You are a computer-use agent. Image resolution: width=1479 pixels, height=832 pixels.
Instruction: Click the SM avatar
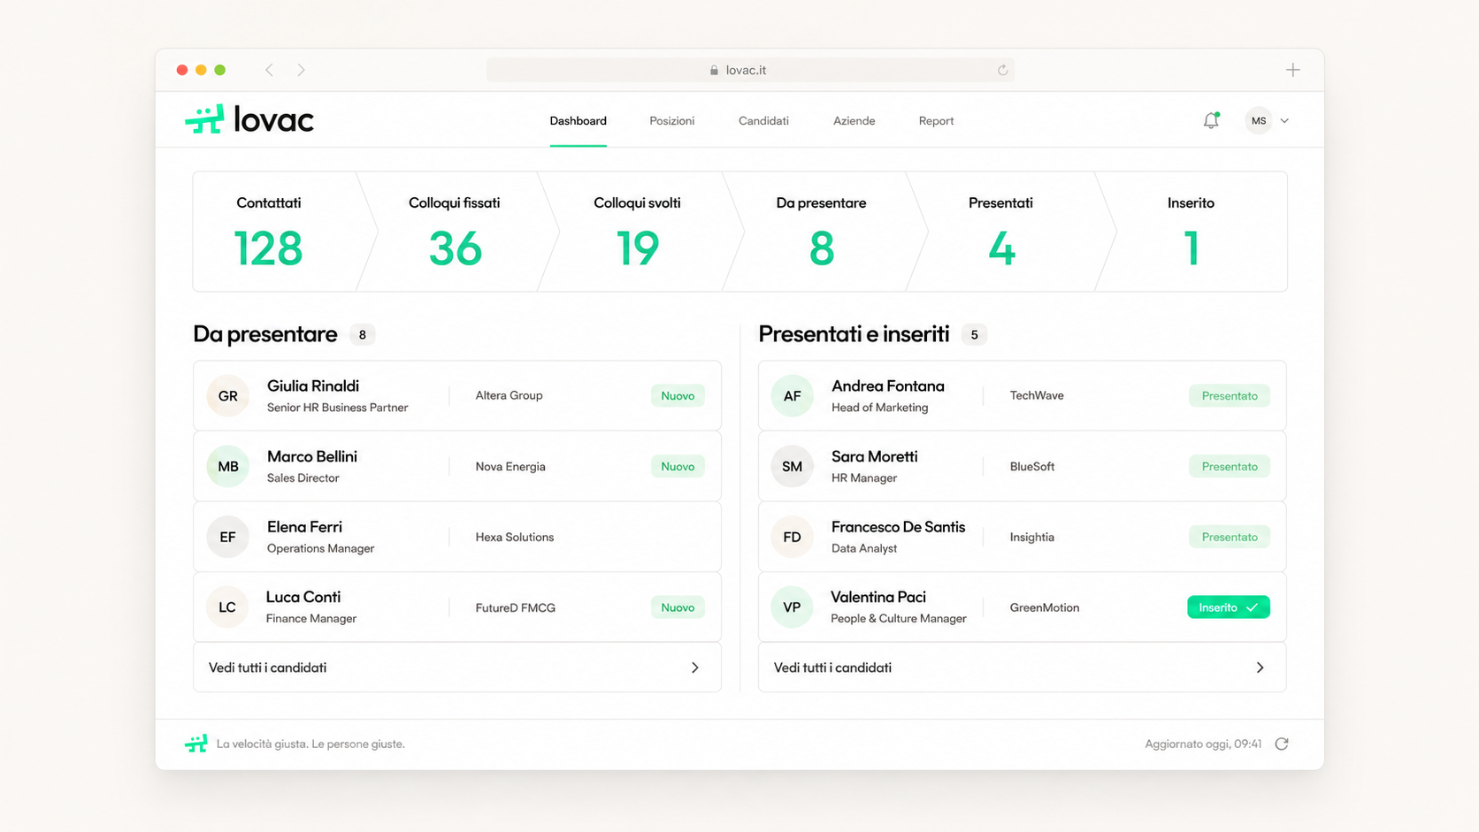point(793,466)
